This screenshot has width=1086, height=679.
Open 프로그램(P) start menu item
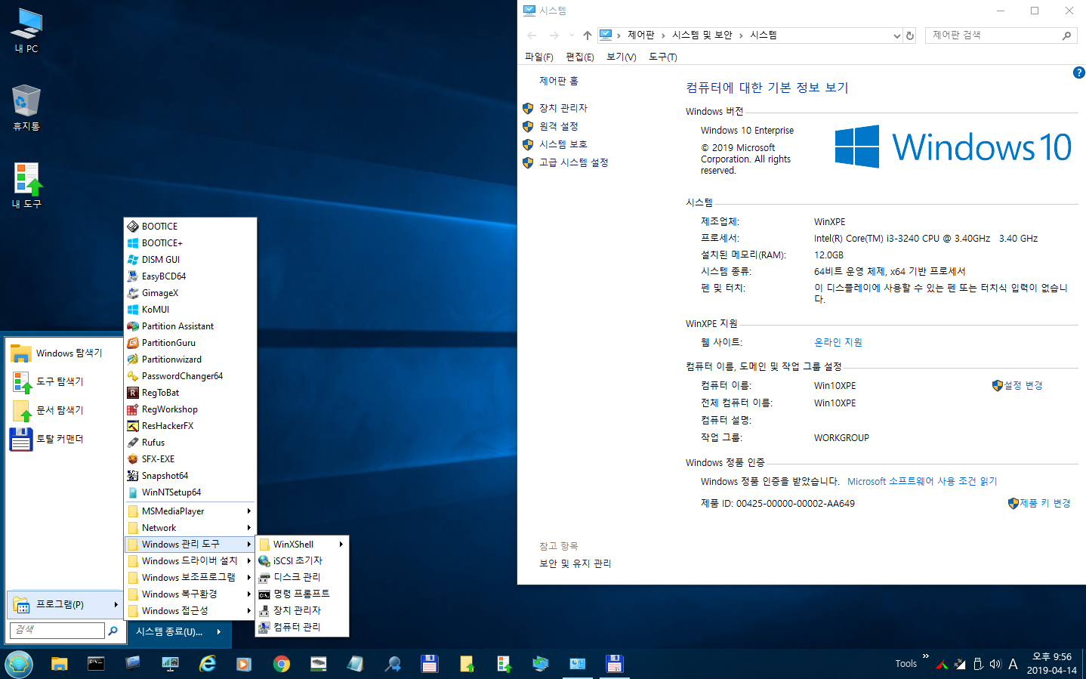coord(65,604)
